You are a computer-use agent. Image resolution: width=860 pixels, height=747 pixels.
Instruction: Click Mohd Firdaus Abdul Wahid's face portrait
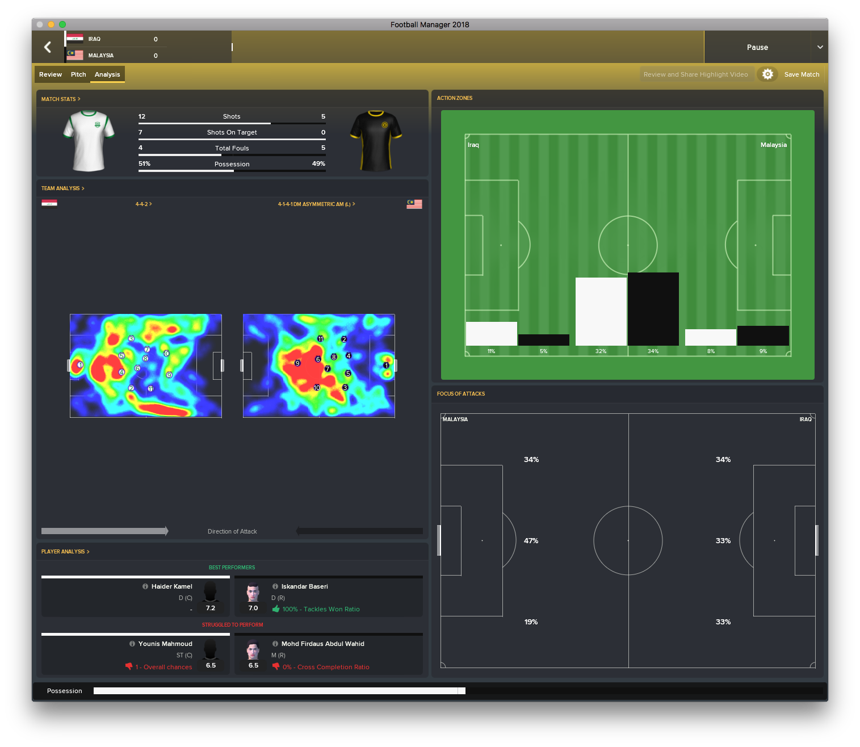253,649
